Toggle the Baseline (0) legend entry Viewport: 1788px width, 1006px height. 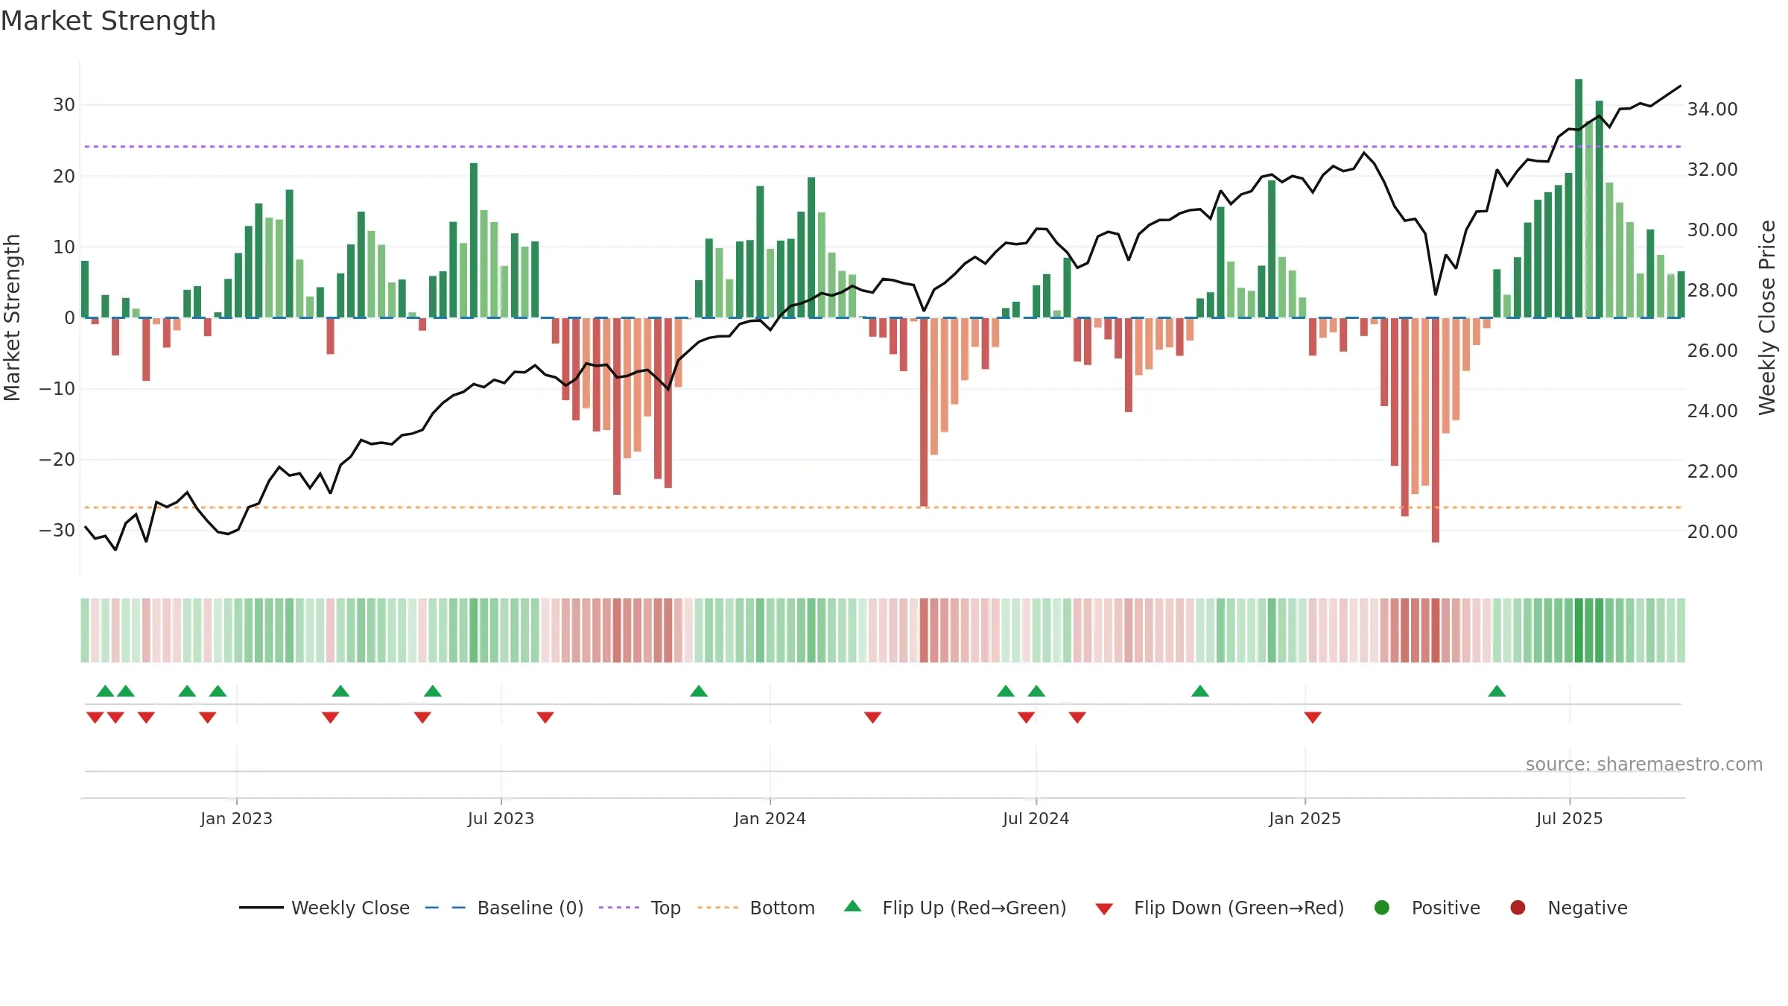pyautogui.click(x=504, y=908)
